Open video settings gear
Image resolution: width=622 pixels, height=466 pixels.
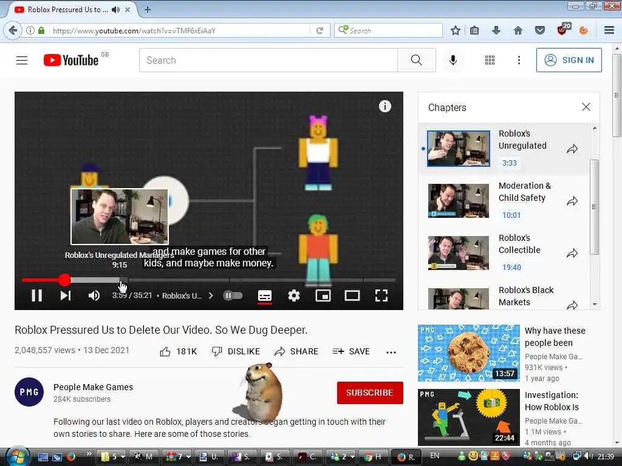click(294, 295)
